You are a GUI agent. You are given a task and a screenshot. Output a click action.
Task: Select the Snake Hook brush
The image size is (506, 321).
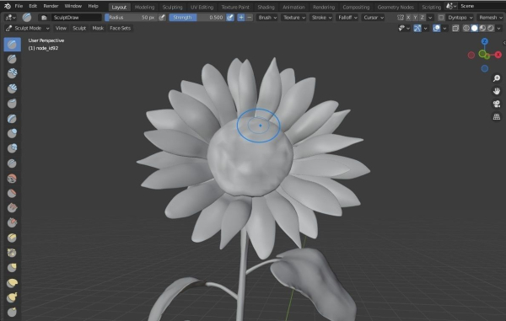(x=13, y=297)
